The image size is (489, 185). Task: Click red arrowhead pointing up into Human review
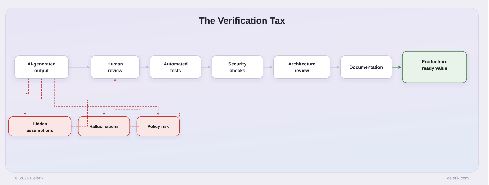115,80
